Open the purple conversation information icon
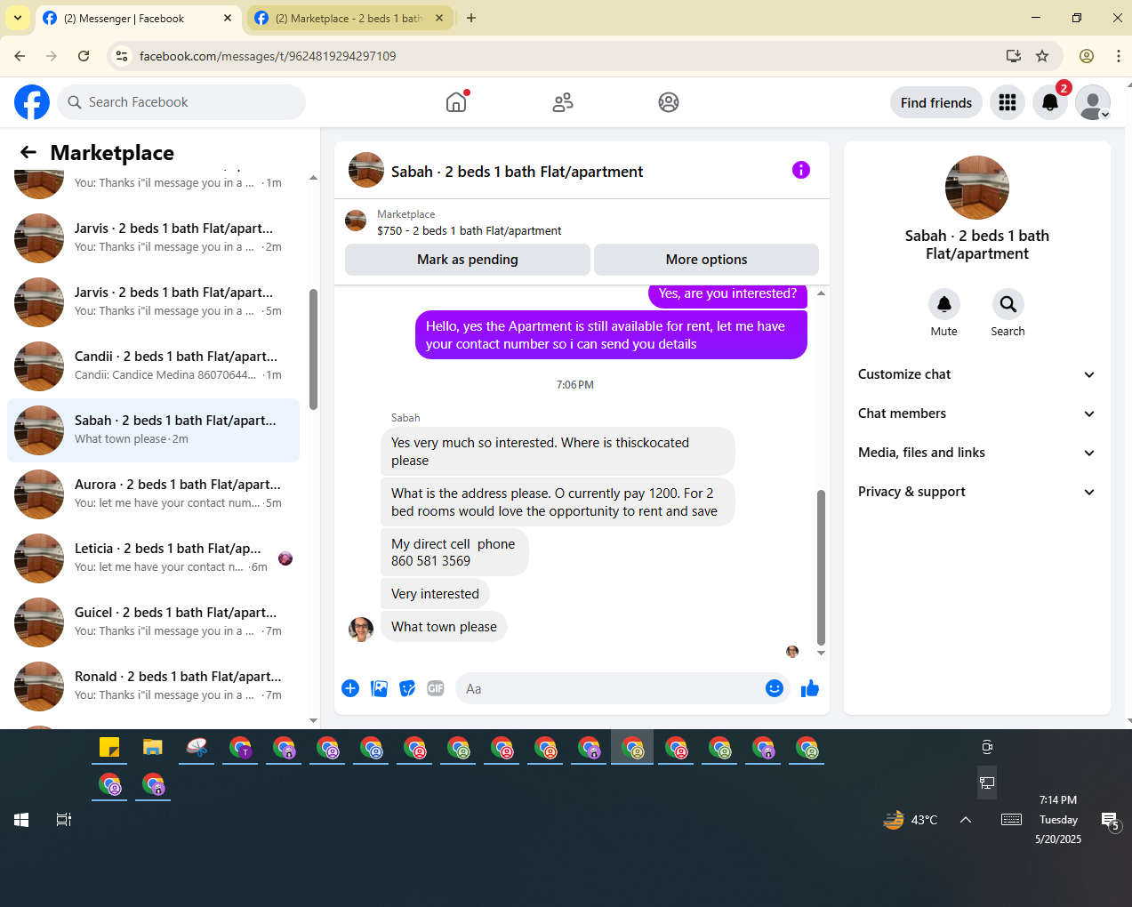The width and height of the screenshot is (1132, 907). pyautogui.click(x=801, y=170)
